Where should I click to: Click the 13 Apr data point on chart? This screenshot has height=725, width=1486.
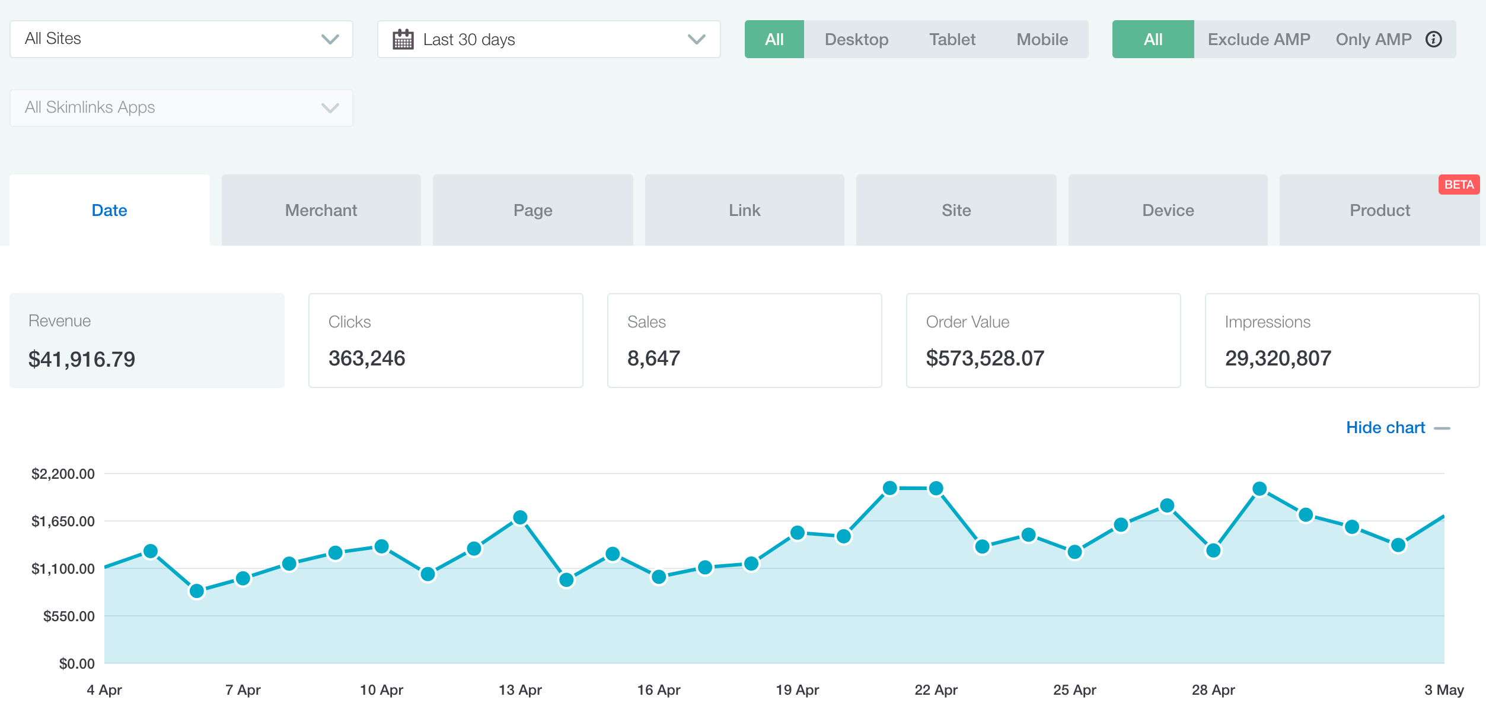(x=520, y=517)
